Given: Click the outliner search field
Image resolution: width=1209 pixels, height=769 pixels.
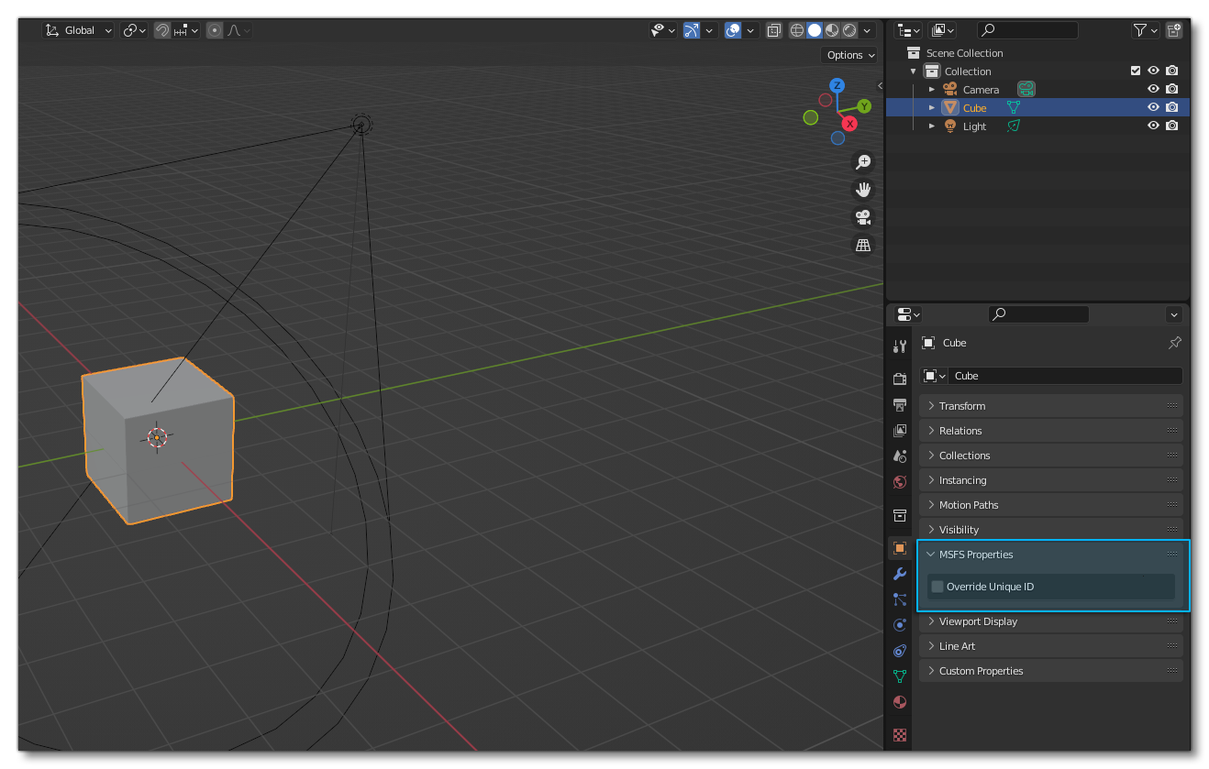Looking at the screenshot, I should click(1027, 30).
